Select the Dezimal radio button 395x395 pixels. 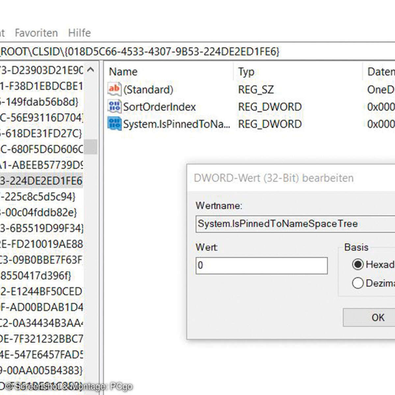pyautogui.click(x=357, y=283)
